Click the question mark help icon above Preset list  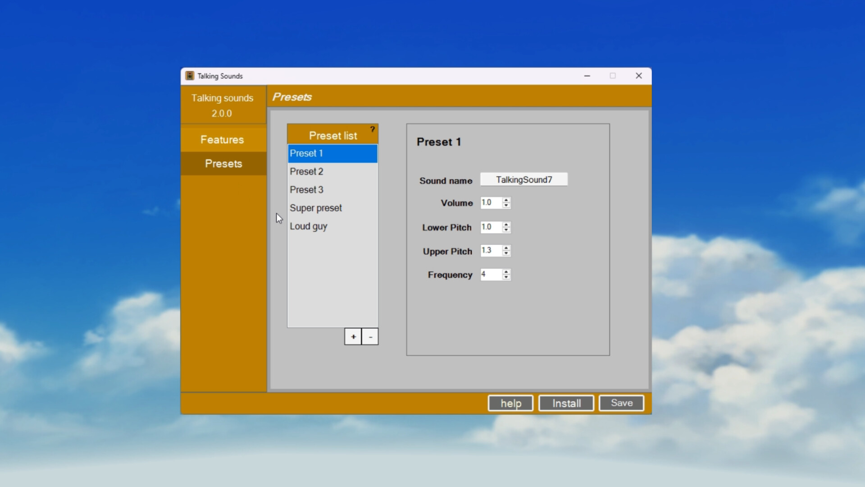(x=372, y=129)
